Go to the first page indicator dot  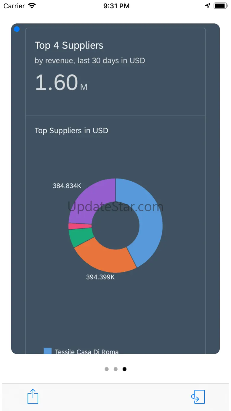pos(107,369)
